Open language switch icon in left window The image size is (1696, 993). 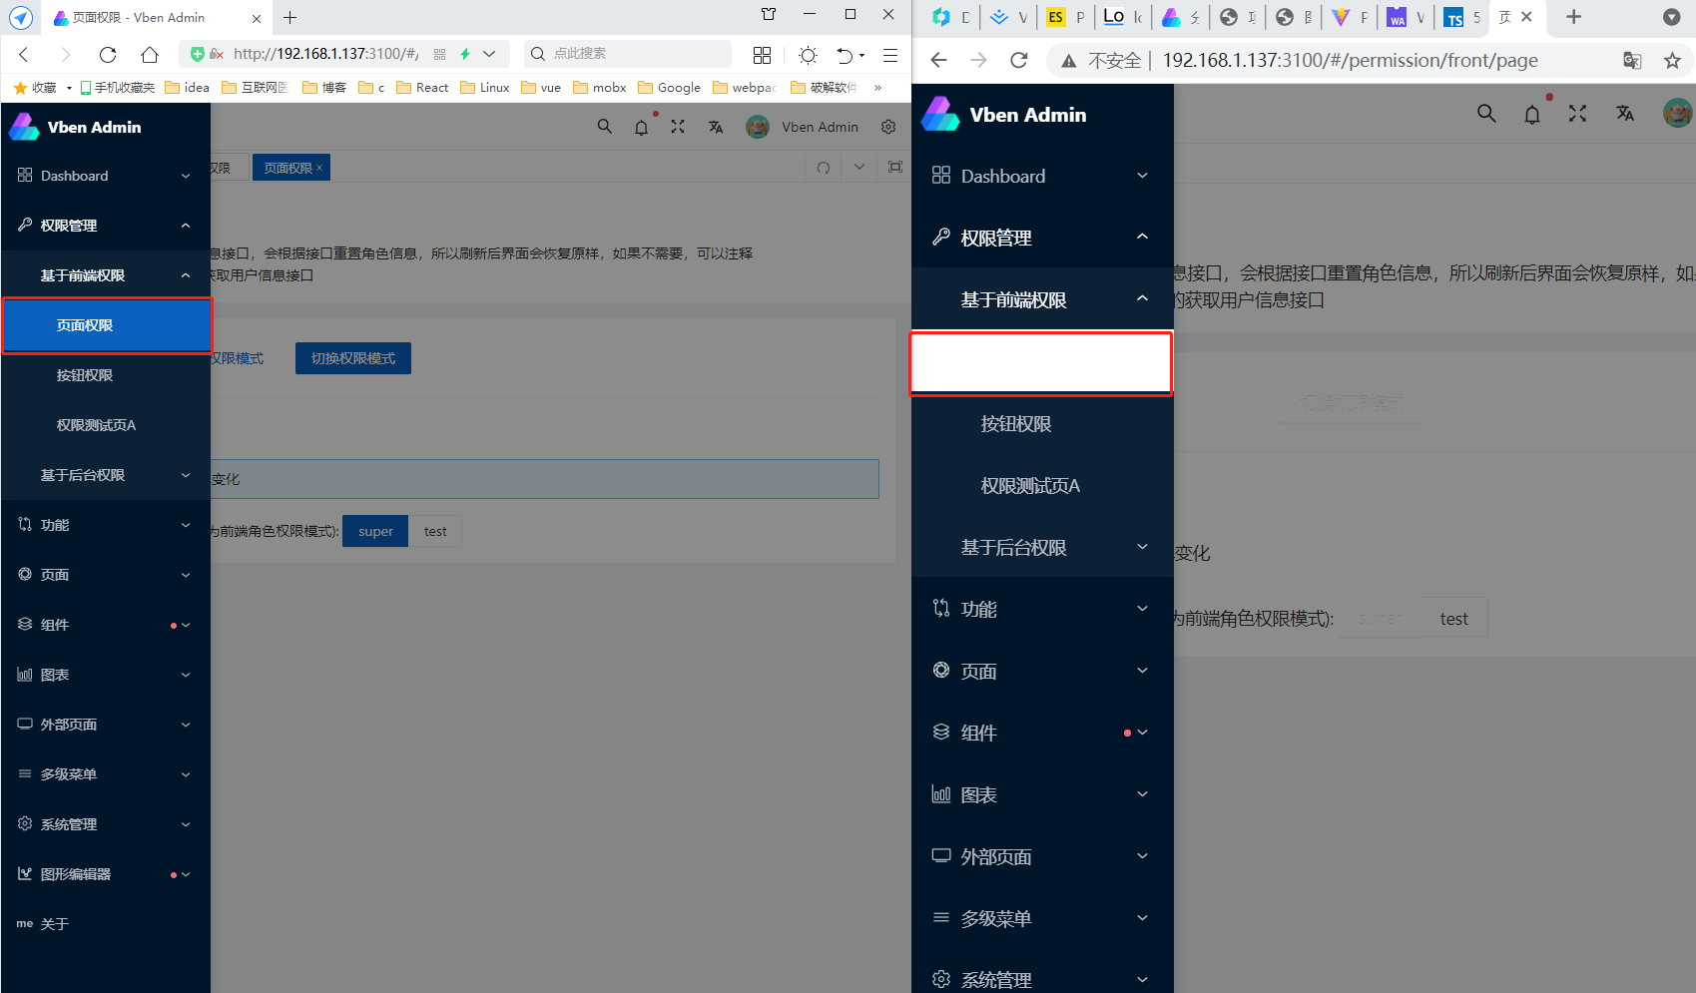pos(716,127)
